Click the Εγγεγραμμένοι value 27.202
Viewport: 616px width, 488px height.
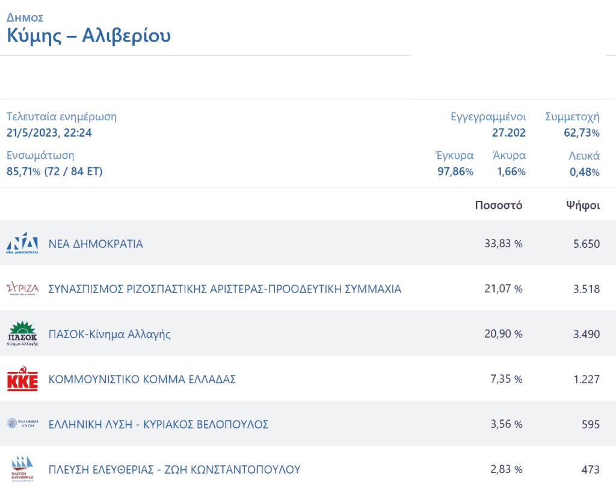click(x=508, y=133)
